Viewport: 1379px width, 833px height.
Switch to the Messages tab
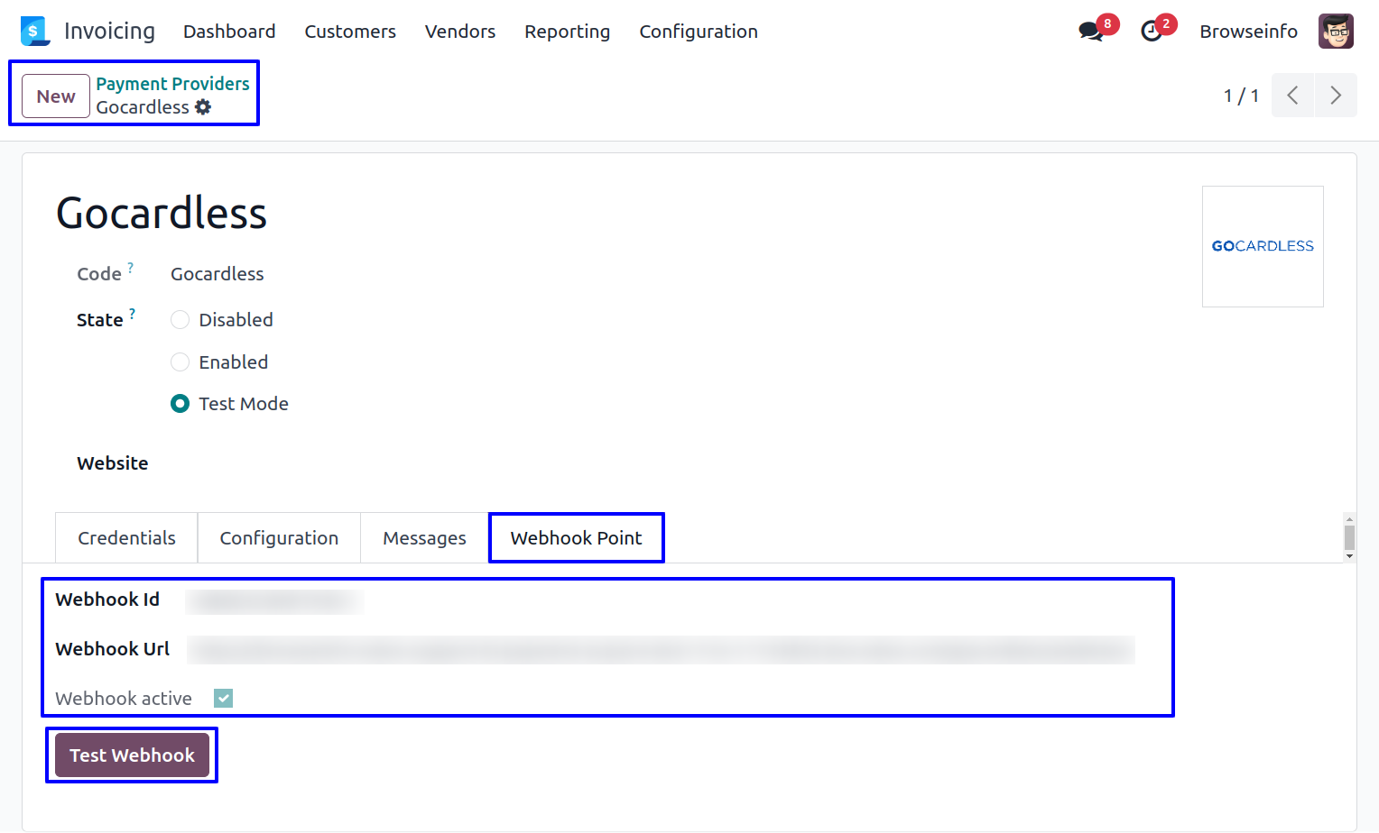coord(424,538)
